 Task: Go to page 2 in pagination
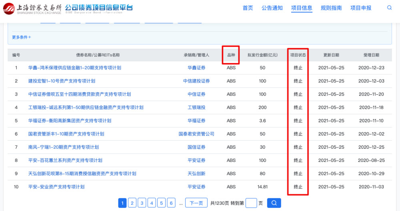point(132,203)
